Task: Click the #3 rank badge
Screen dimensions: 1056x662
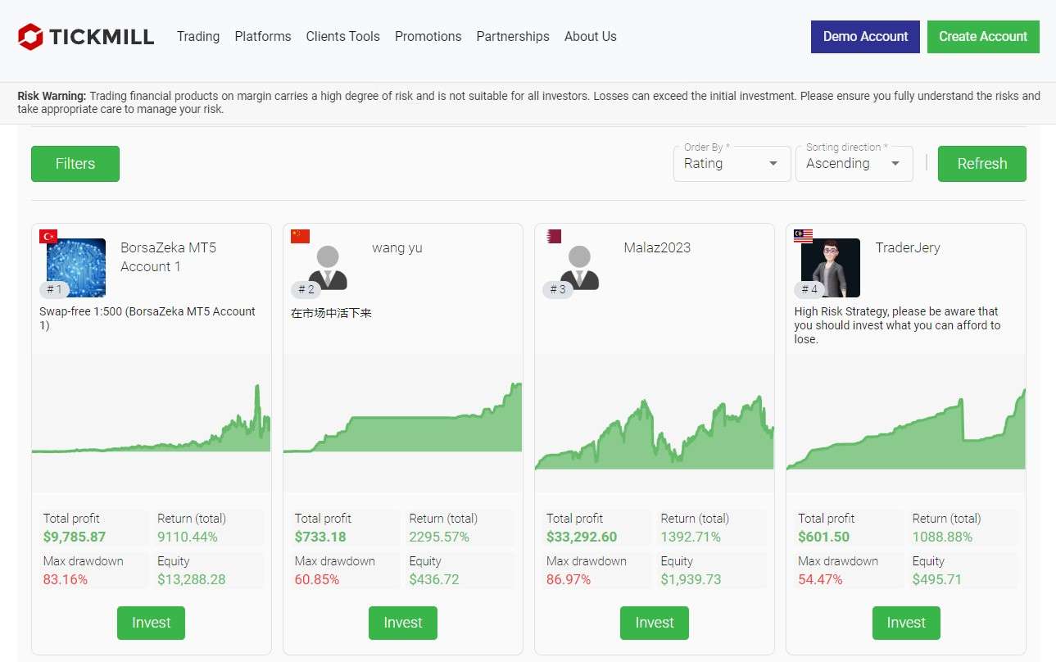Action: click(x=557, y=289)
